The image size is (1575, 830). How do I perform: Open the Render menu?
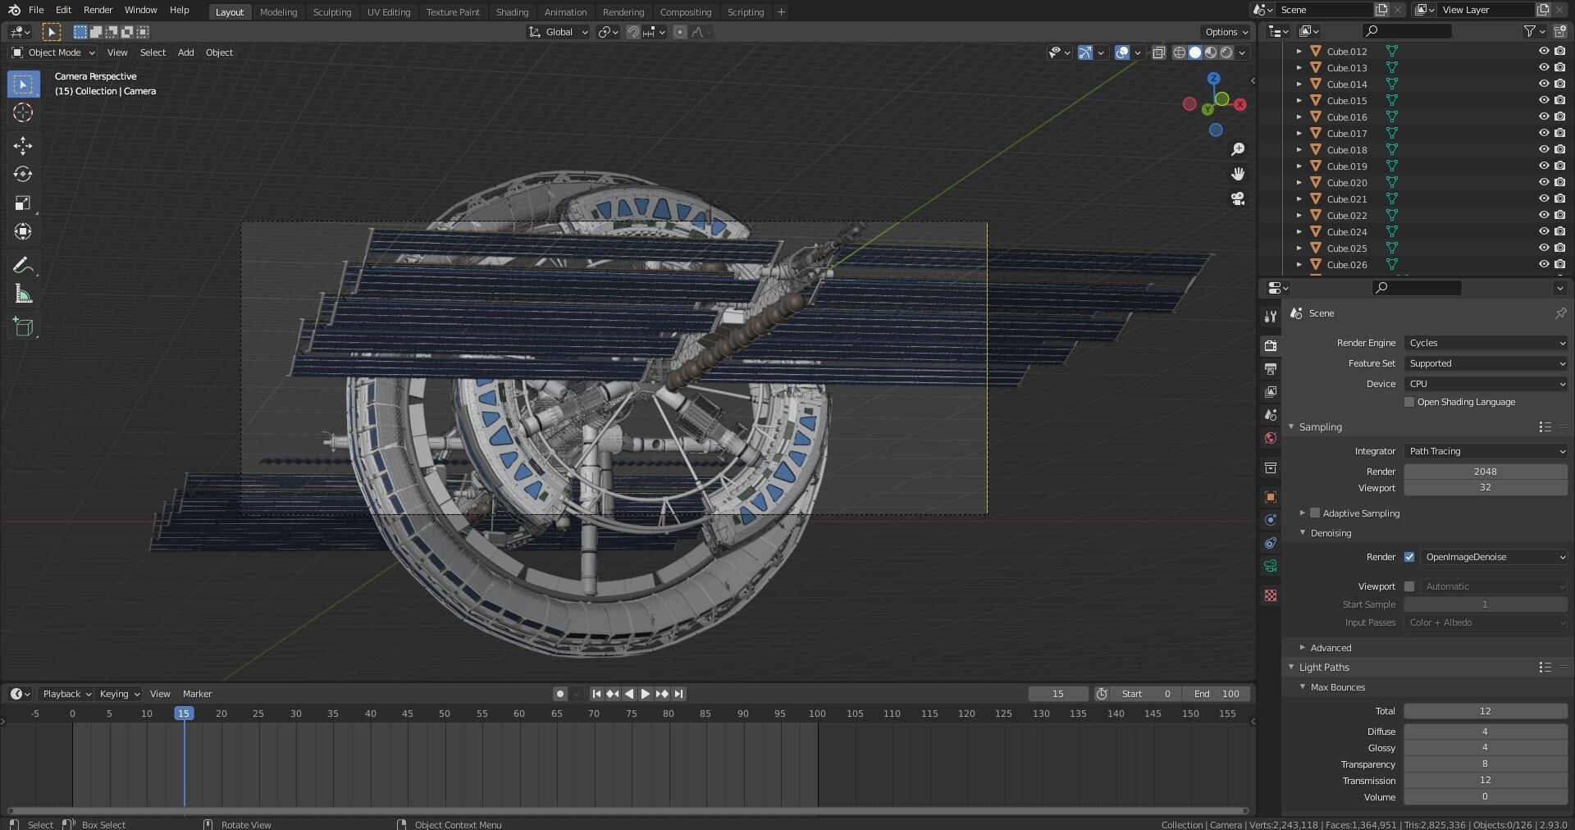(x=98, y=10)
